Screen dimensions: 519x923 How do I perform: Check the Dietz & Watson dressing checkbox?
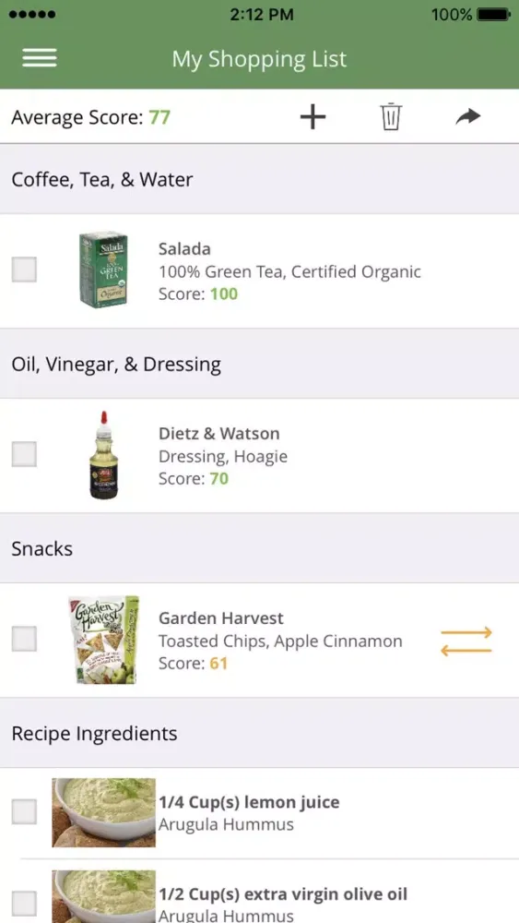point(24,454)
